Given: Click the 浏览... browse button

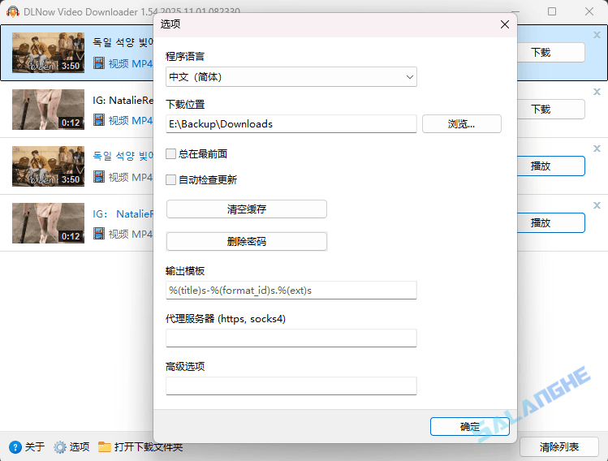Looking at the screenshot, I should (461, 123).
